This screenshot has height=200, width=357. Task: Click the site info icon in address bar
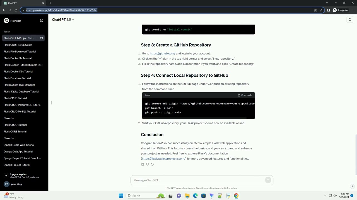click(23, 10)
